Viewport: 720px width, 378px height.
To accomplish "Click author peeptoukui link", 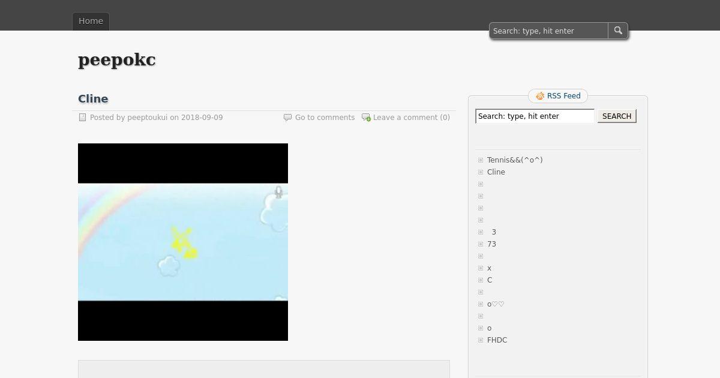I will pos(147,118).
